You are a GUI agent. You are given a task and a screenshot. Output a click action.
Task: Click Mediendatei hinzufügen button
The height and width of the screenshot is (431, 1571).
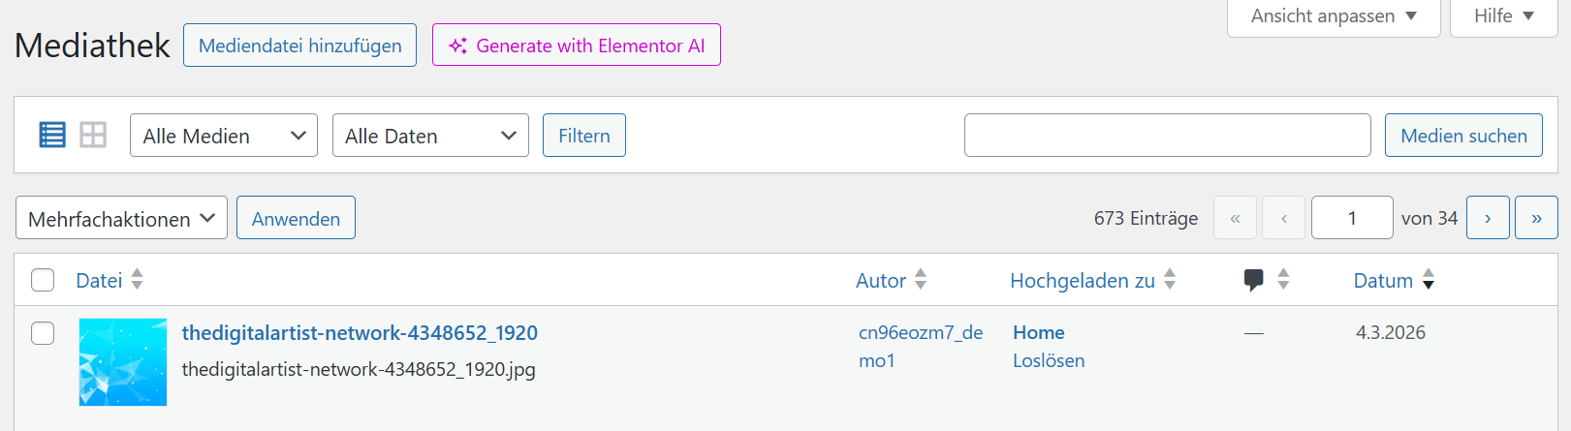(299, 46)
